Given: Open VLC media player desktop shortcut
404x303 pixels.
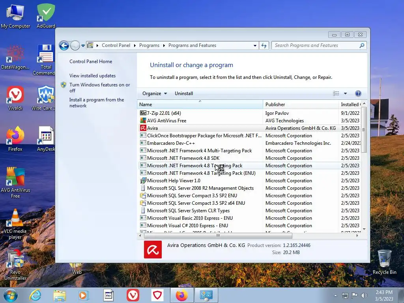Looking at the screenshot, I should point(15,224).
